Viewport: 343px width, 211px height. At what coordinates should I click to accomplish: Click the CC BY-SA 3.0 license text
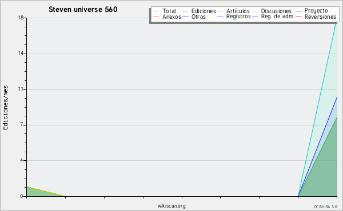(x=325, y=206)
